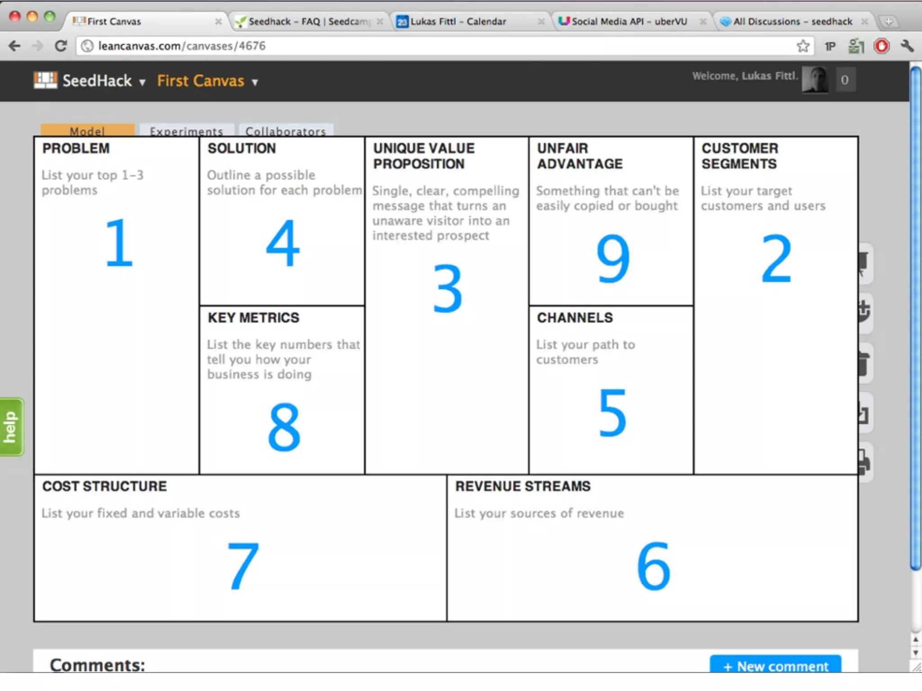This screenshot has width=922, height=691.
Task: Click the export share icon beside the canvas
Action: pos(863,413)
